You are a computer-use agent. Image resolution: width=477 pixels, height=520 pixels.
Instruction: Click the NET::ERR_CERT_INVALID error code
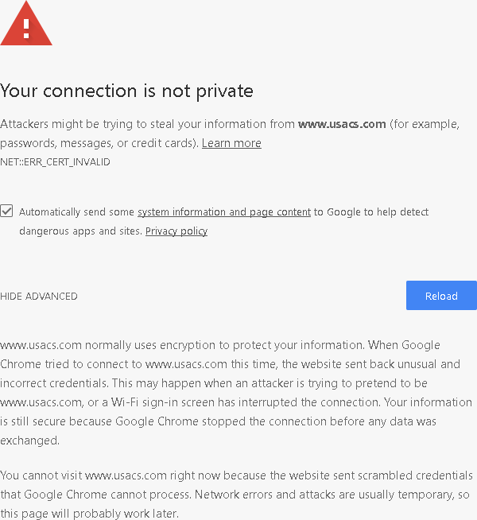tap(55, 162)
